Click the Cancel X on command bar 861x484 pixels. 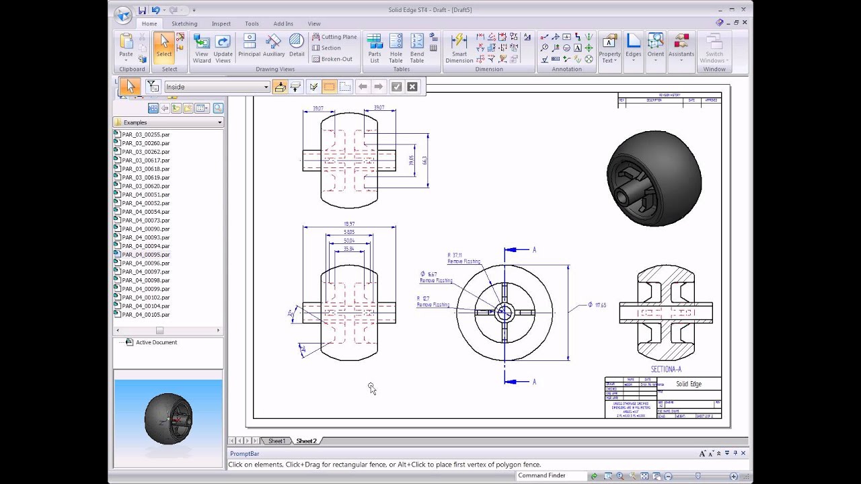(412, 87)
